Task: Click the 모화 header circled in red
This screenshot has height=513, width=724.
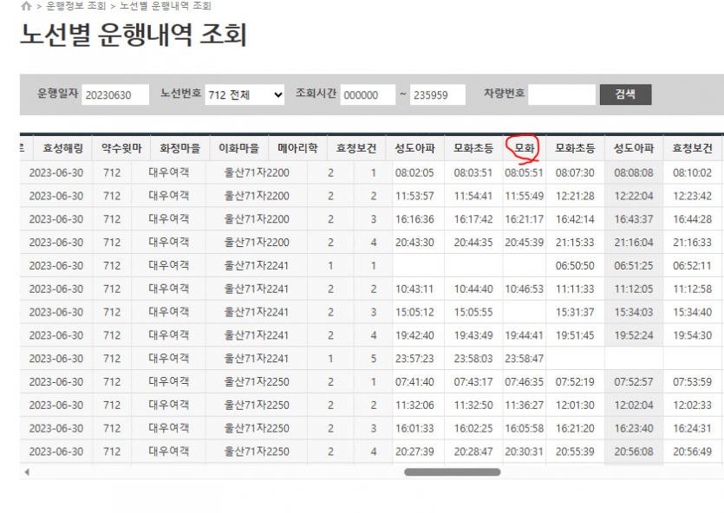Action: (x=524, y=149)
